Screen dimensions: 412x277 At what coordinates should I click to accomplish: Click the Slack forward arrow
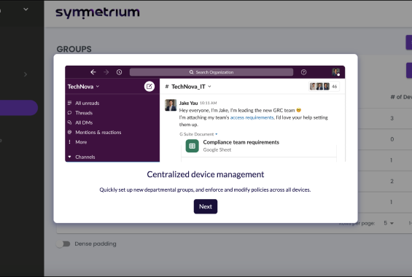coord(106,72)
